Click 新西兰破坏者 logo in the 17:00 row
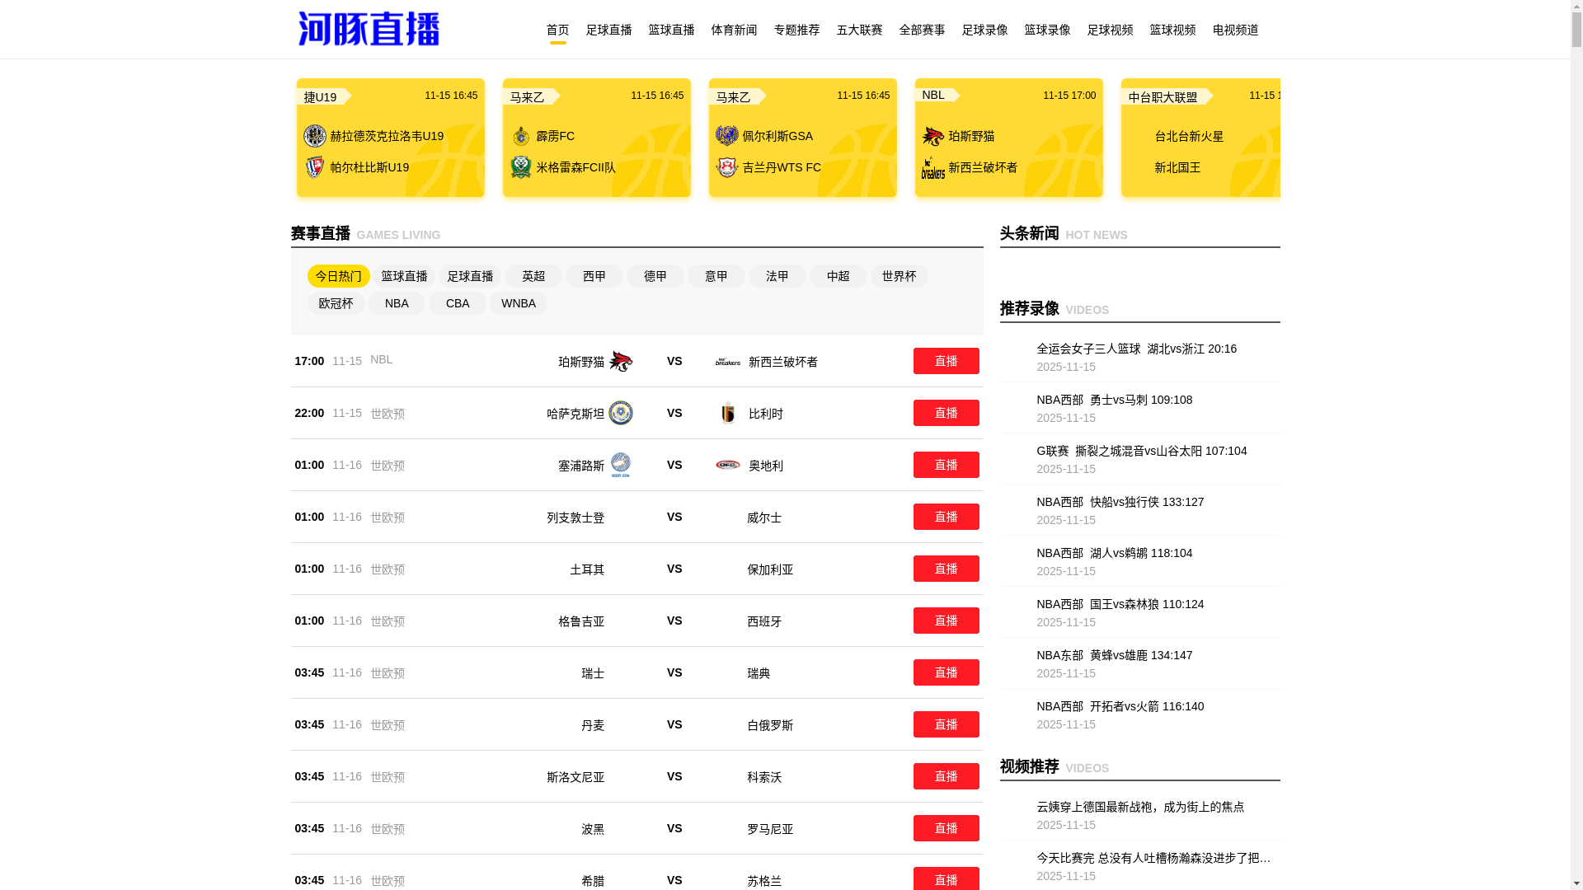Screen dimensions: 1583x890 pos(727,361)
